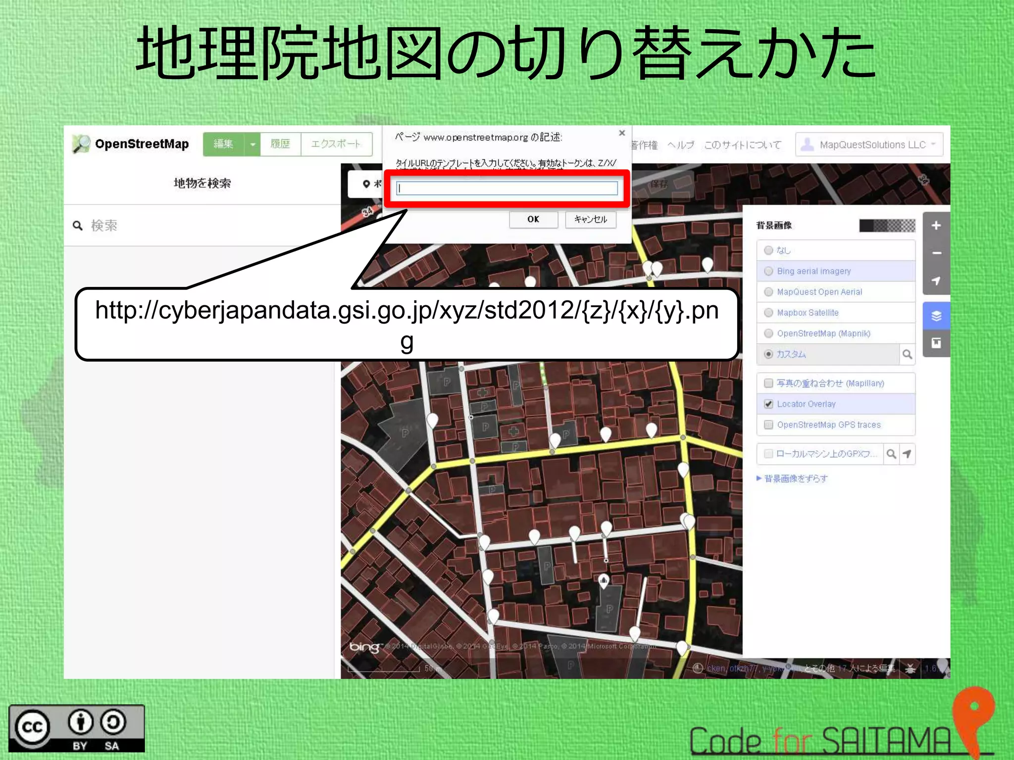Select Mapbox Satellite background
This screenshot has height=760, width=1014.
pyautogui.click(x=836, y=313)
